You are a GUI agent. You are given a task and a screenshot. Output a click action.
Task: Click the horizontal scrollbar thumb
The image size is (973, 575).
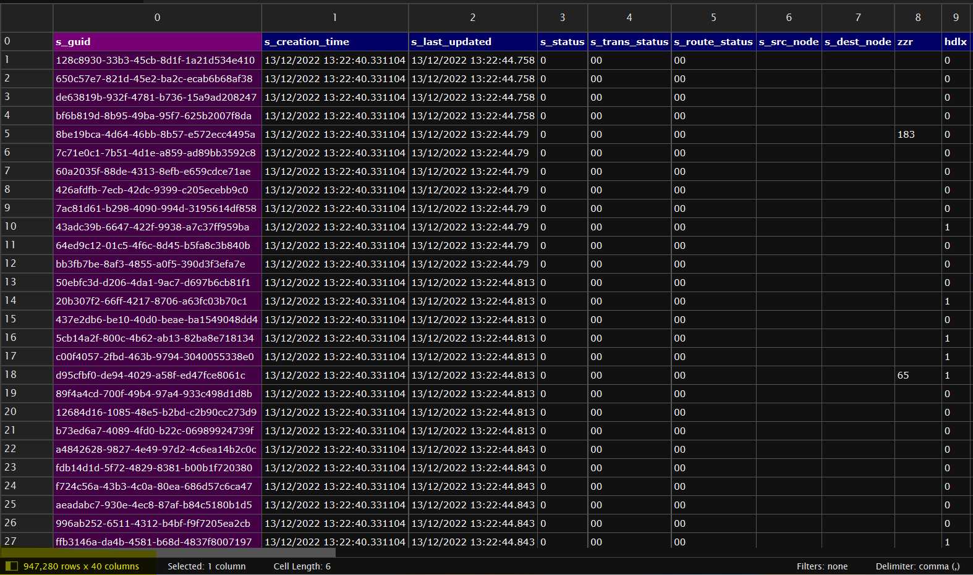coord(168,553)
